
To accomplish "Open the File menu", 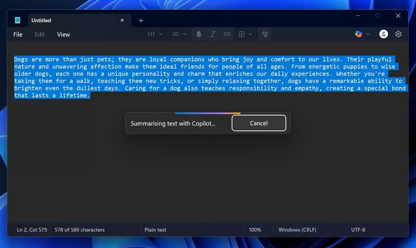I will pyautogui.click(x=18, y=35).
